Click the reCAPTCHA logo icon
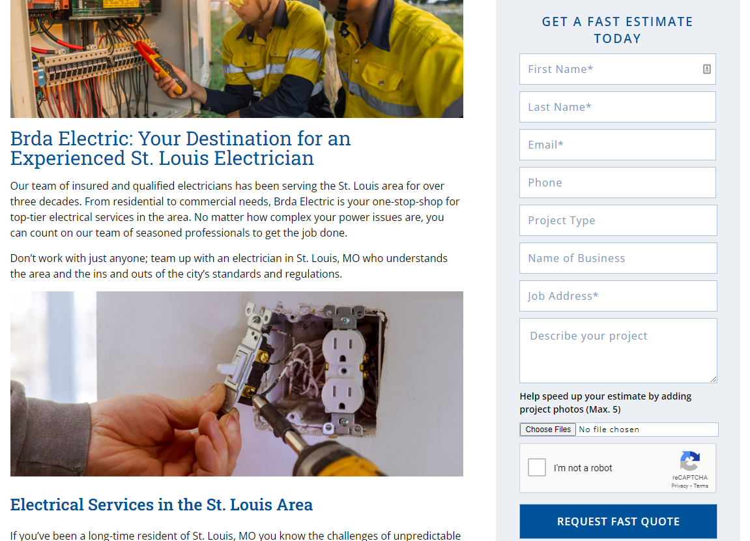 tap(690, 461)
